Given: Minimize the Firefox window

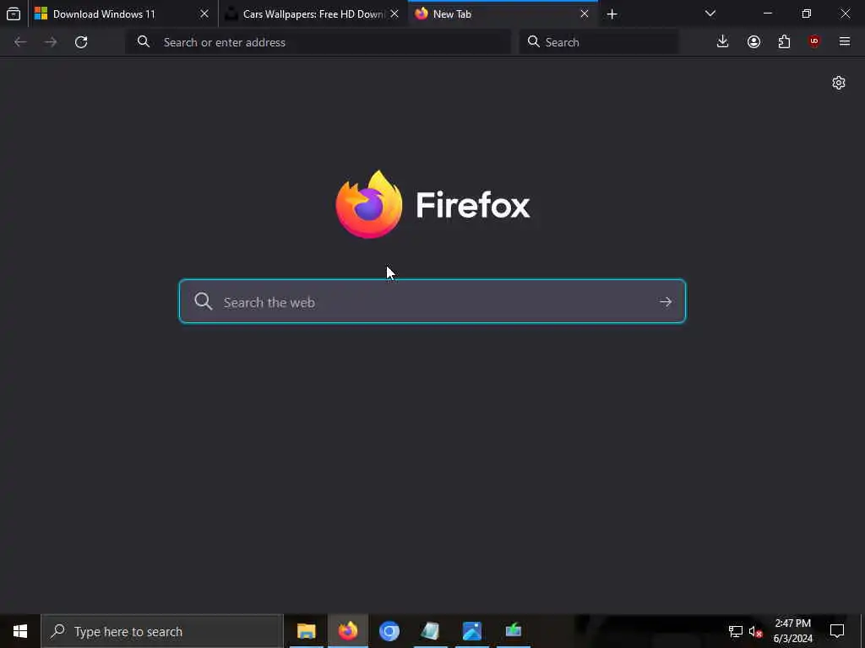Looking at the screenshot, I should tap(767, 13).
